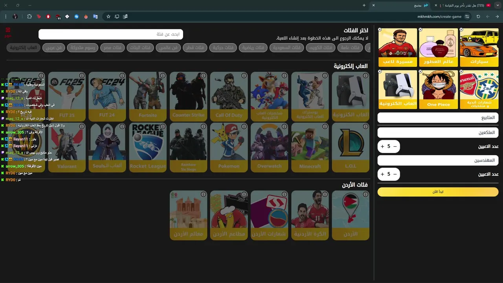This screenshot has width=503, height=283.
Task: Open the Chrome three-dot menu
Action: click(6, 17)
